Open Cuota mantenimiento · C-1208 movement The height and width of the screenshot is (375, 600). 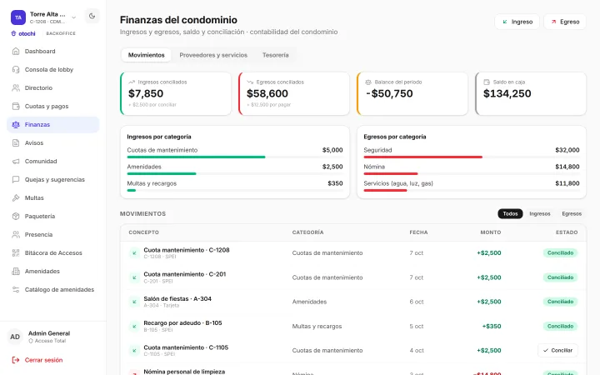(187, 250)
